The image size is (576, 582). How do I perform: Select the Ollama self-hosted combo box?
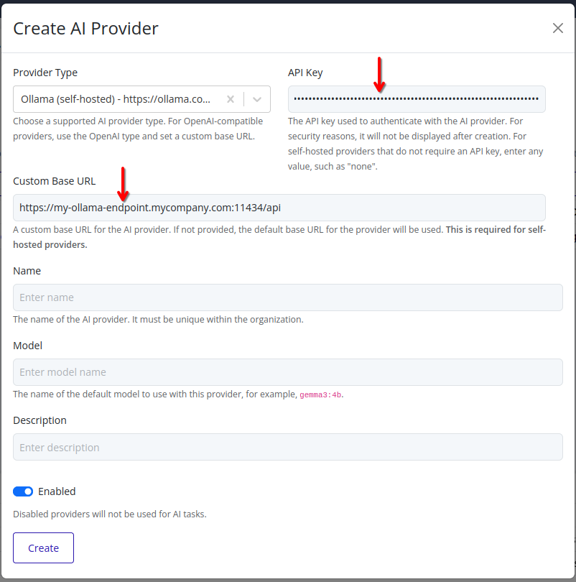(x=122, y=98)
